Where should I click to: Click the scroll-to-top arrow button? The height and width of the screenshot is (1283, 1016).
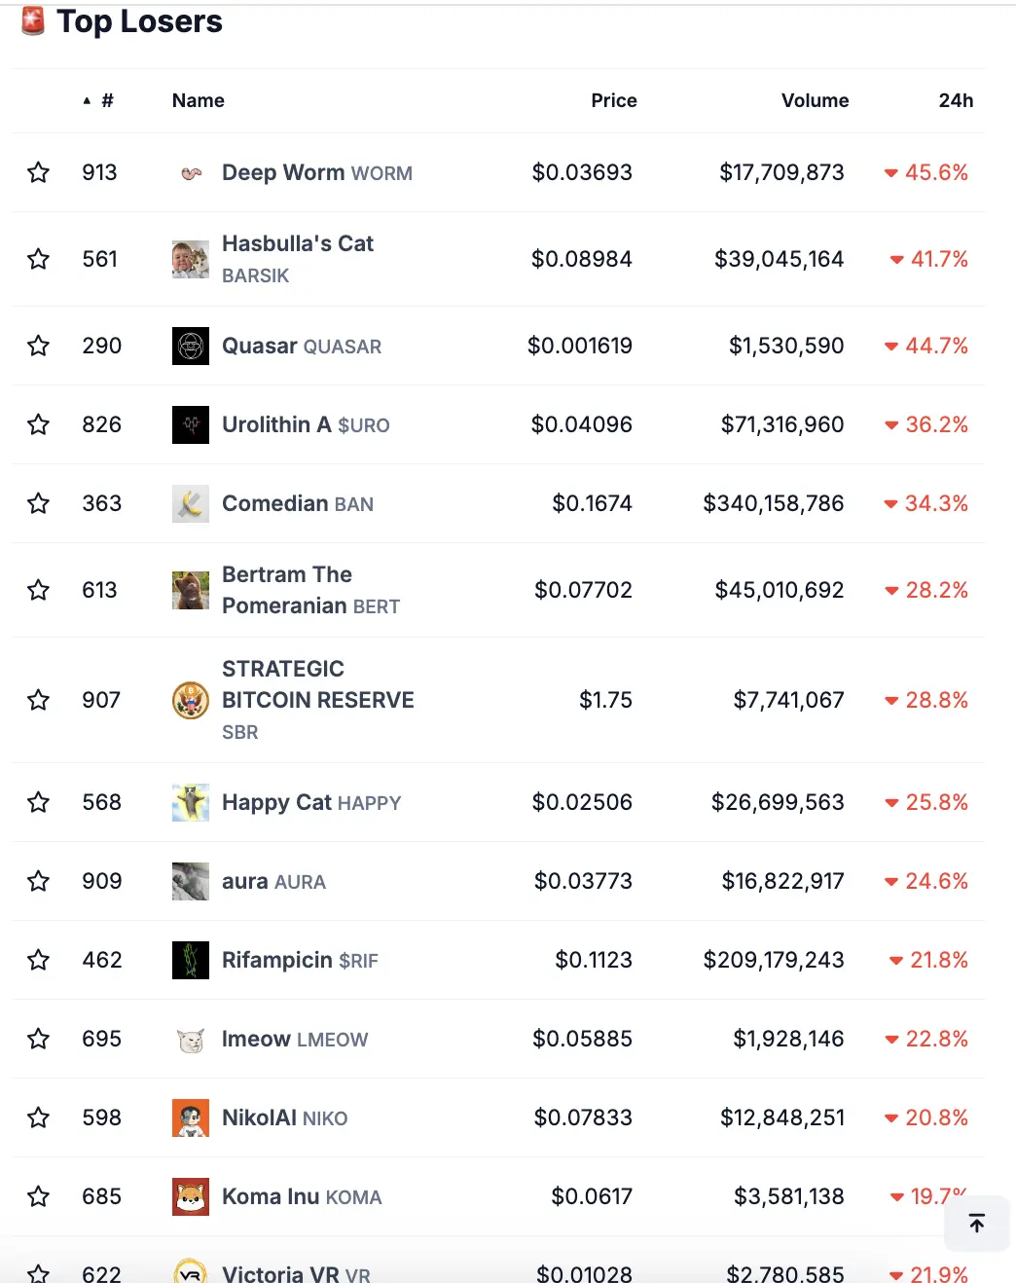[977, 1223]
